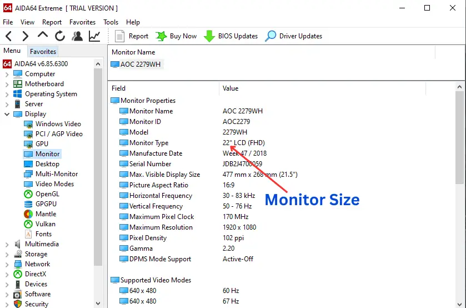Click the Refresh icon in the toolbar
The width and height of the screenshot is (466, 308).
(x=60, y=36)
